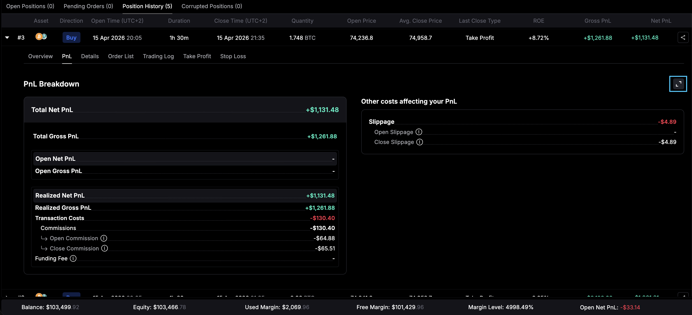This screenshot has width=692, height=315.
Task: Click the Total Gross PnL +$1,261.88 value
Action: click(322, 136)
